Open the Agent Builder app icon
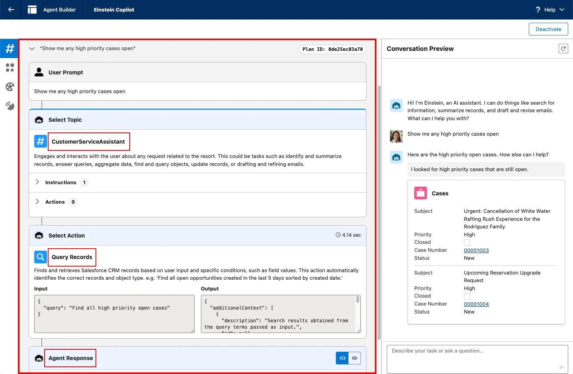The height and width of the screenshot is (374, 573). (x=32, y=10)
